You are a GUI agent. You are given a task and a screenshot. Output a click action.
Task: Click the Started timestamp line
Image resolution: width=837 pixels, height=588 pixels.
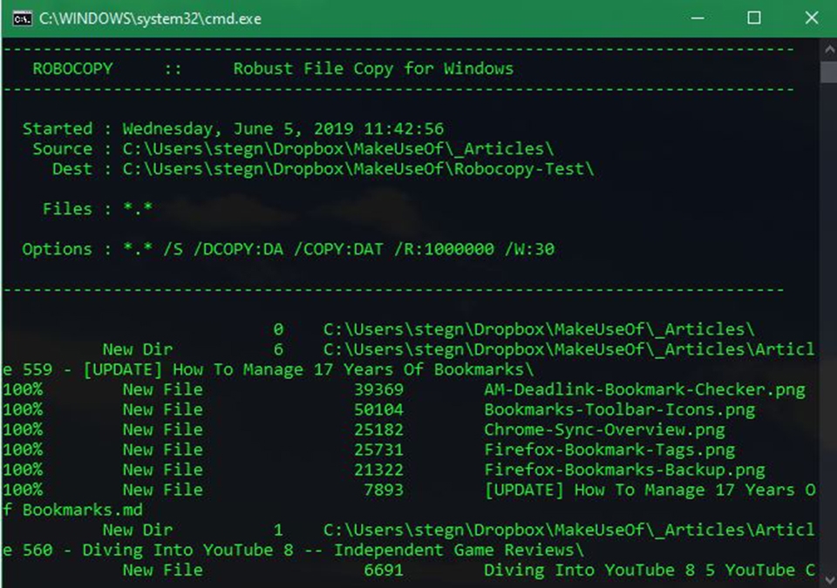pyautogui.click(x=233, y=129)
